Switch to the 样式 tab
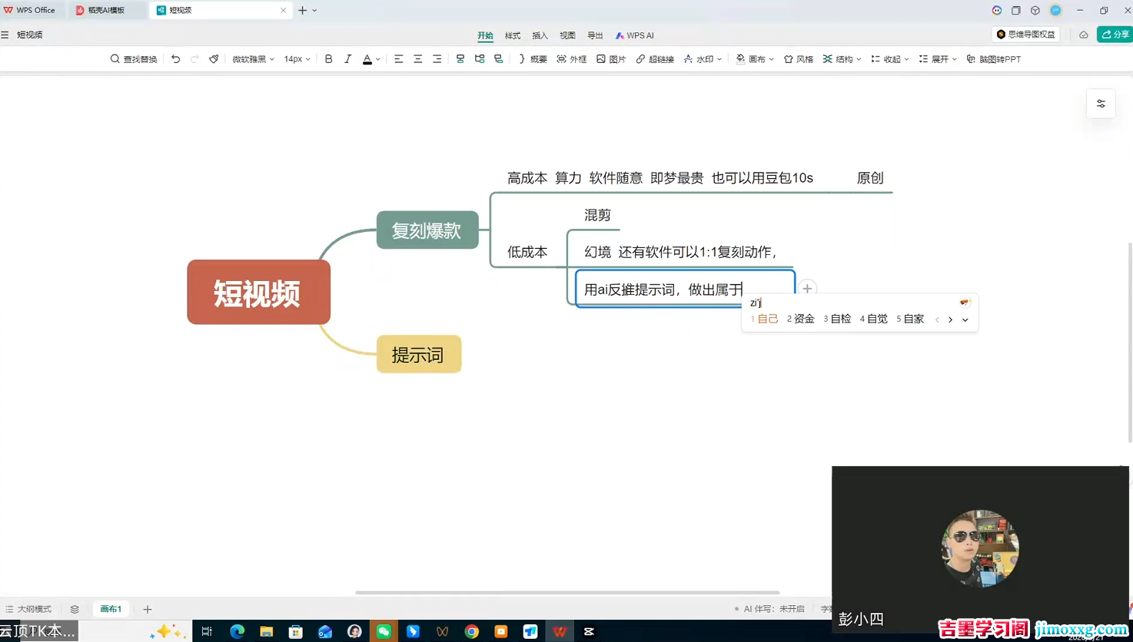 (513, 35)
